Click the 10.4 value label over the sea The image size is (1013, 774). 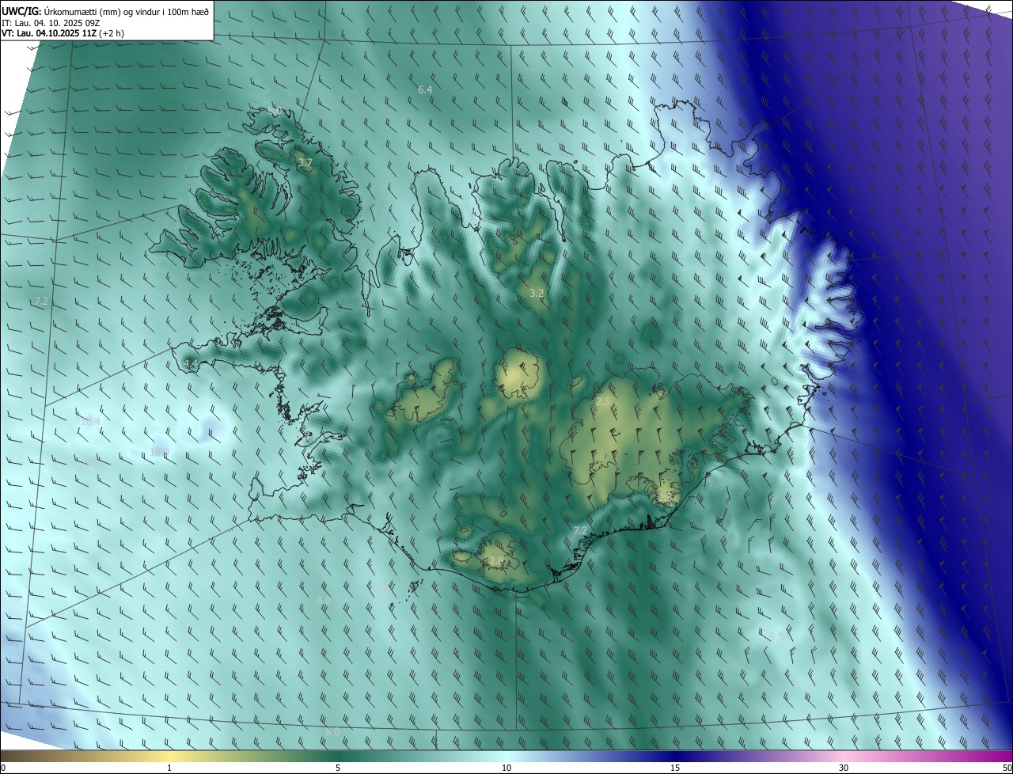[x=90, y=422]
